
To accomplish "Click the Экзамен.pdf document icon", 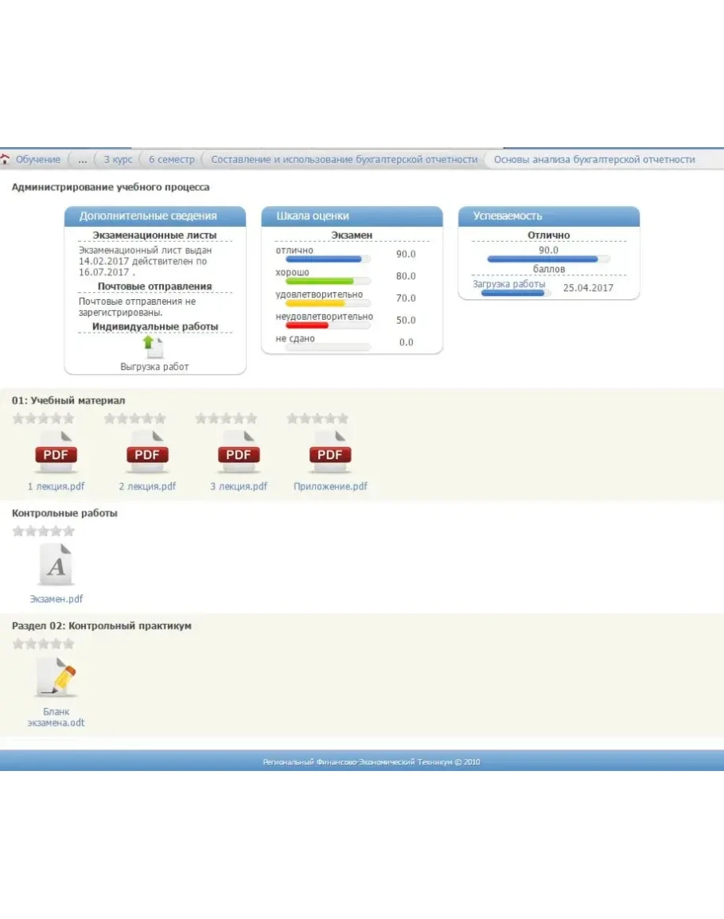I will [x=56, y=566].
